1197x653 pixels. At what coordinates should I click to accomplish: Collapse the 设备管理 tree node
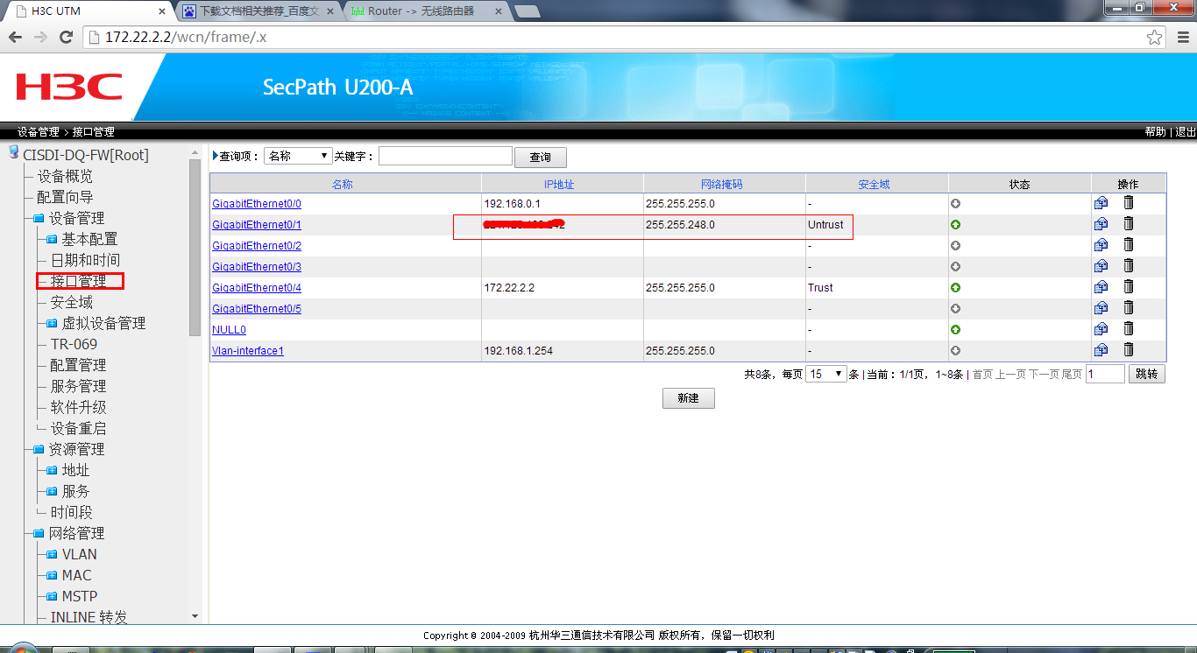coord(38,219)
